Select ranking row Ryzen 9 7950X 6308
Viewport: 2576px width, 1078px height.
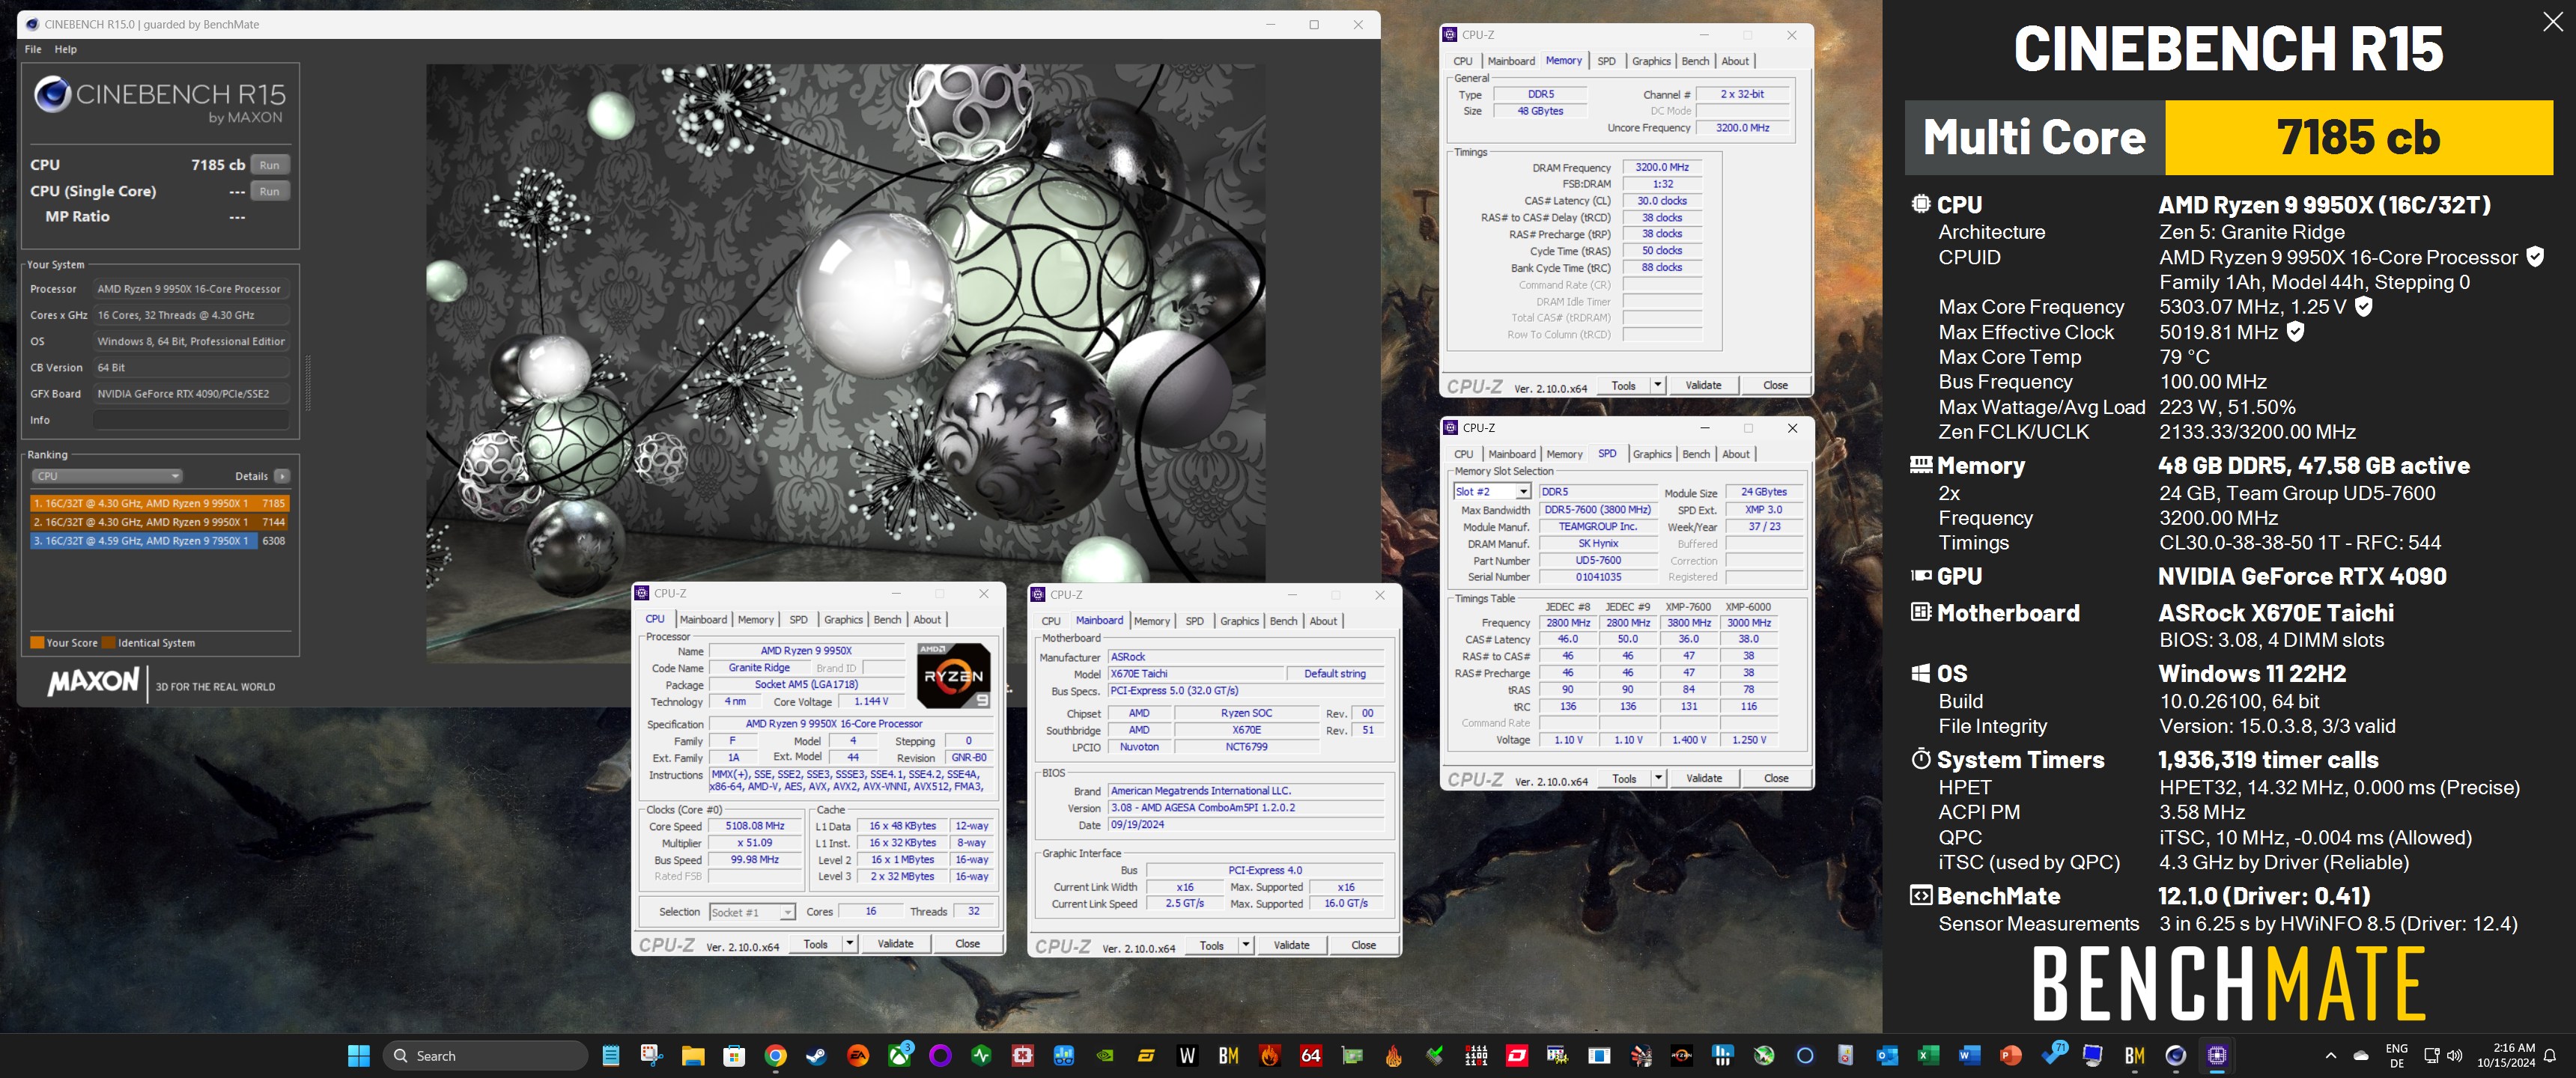tap(160, 541)
